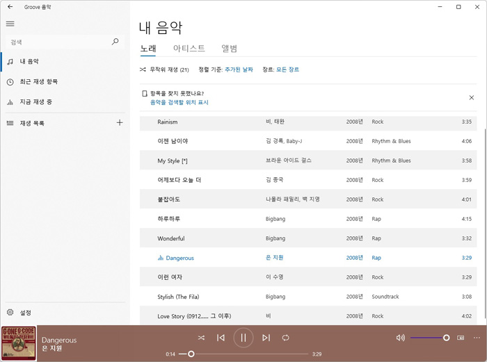Mute with the speaker volume icon
The width and height of the screenshot is (487, 362).
400,338
